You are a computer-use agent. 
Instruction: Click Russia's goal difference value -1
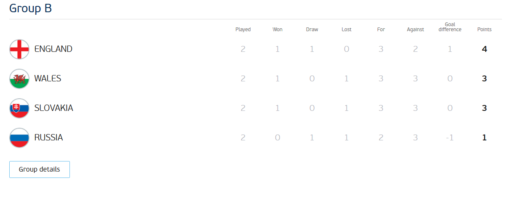point(450,137)
